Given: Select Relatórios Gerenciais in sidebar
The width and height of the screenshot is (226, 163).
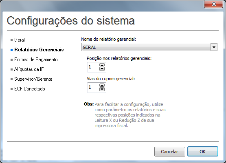Looking at the screenshot, I should (x=39, y=50).
